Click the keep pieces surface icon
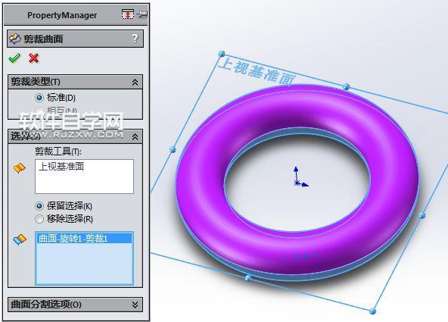Image resolution: width=448 pixels, height=322 pixels. [20, 239]
